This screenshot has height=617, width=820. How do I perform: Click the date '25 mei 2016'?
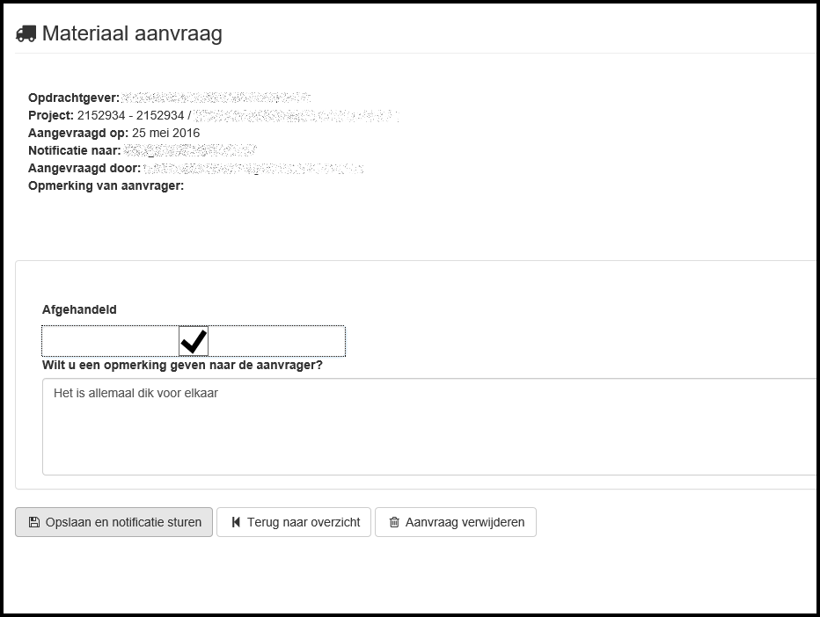pos(165,133)
